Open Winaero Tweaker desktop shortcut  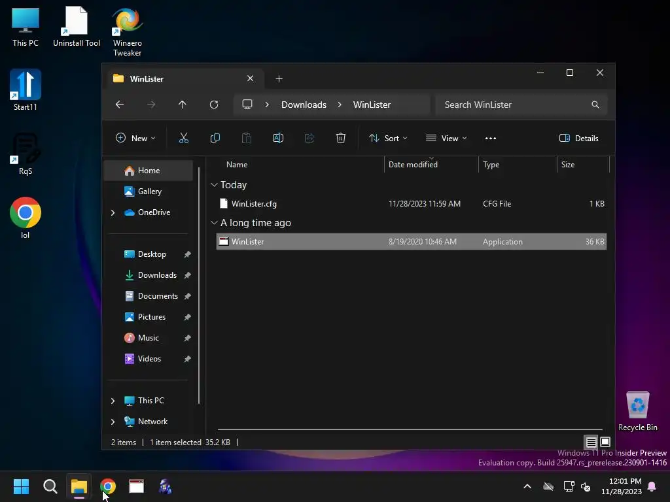pyautogui.click(x=128, y=32)
